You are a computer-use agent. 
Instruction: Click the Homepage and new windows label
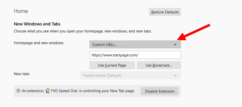38,43
